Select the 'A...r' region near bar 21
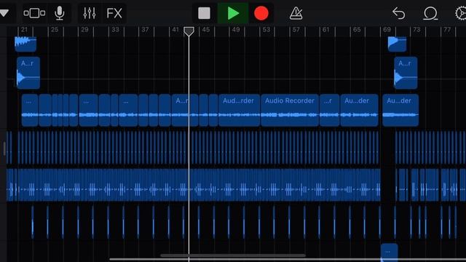Image resolution: width=466 pixels, height=262 pixels. pyautogui.click(x=28, y=73)
